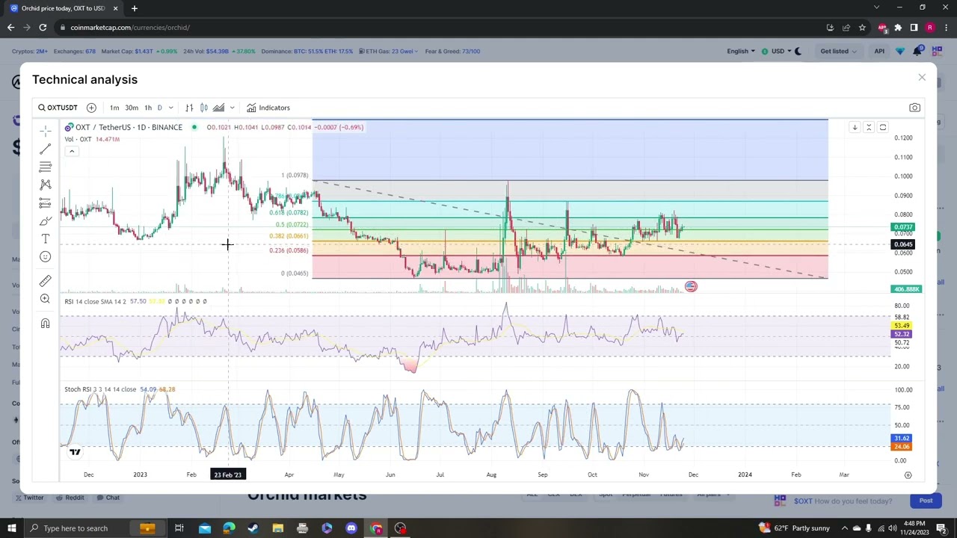
Task: Click the Post button
Action: click(926, 501)
